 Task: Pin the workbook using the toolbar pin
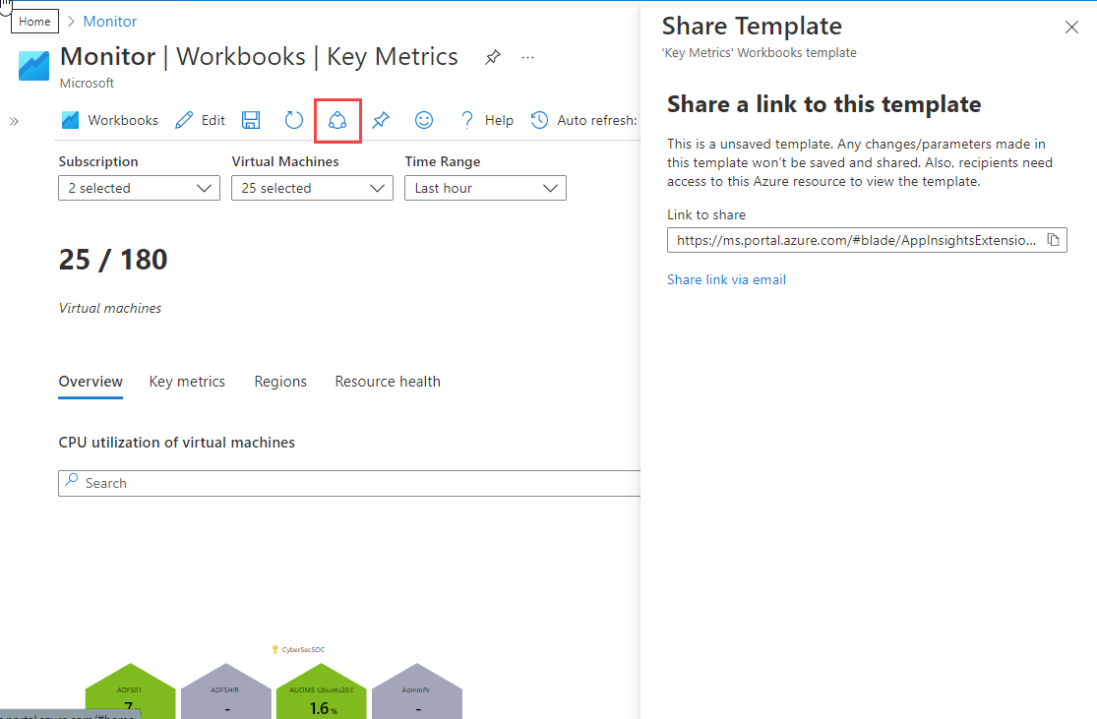click(381, 120)
